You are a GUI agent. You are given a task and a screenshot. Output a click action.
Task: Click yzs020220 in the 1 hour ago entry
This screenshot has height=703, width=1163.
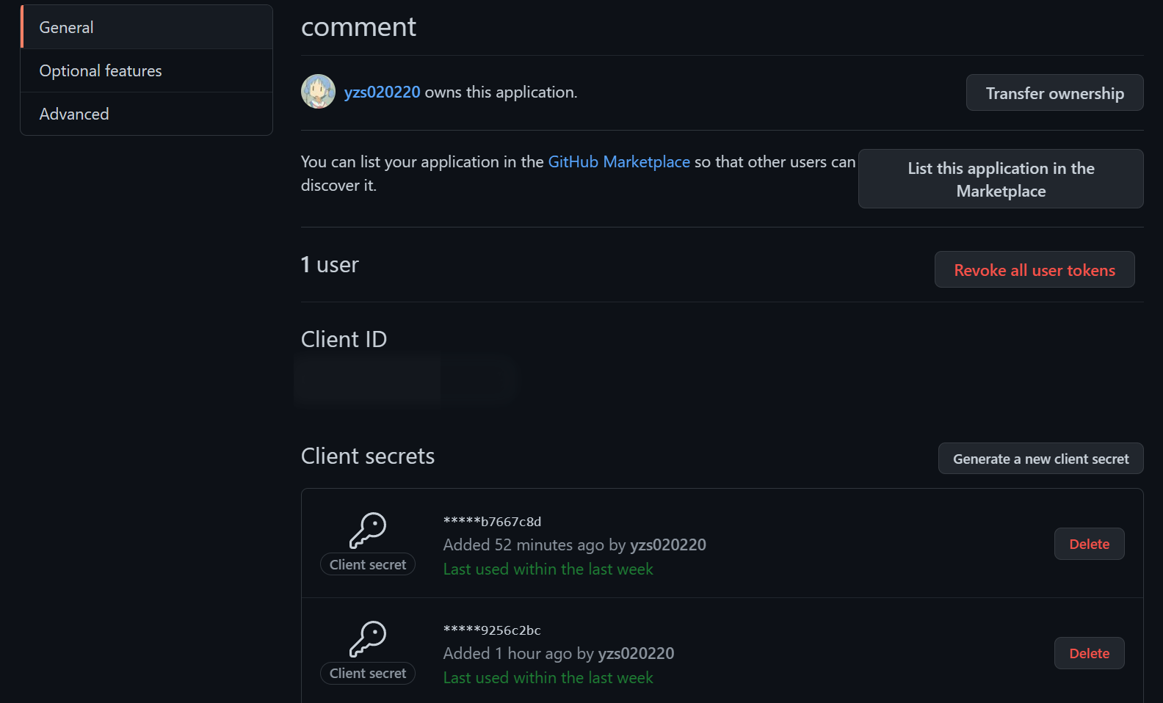pos(636,653)
